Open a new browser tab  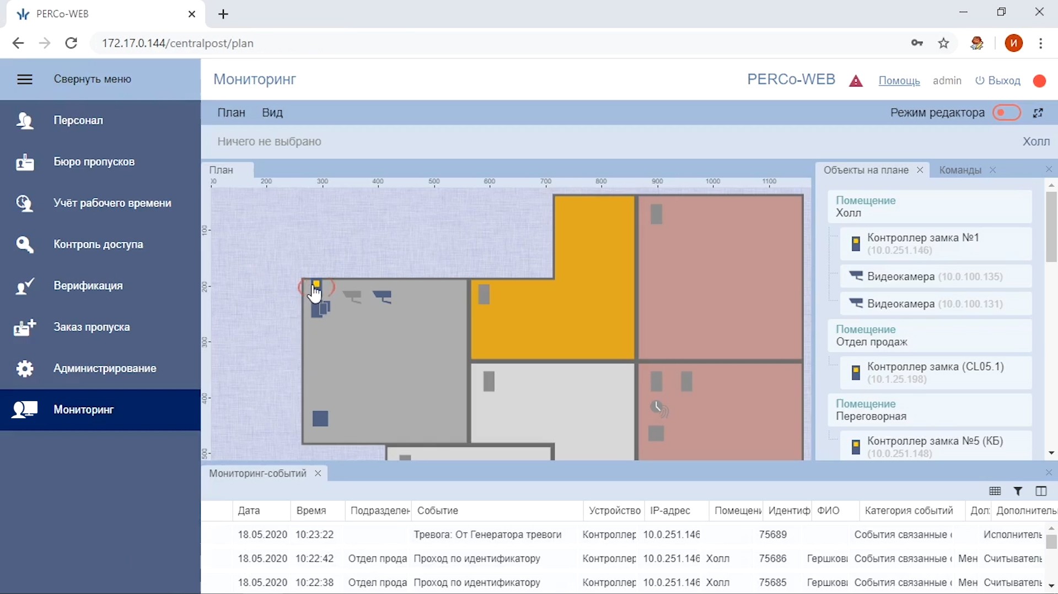[x=223, y=14]
